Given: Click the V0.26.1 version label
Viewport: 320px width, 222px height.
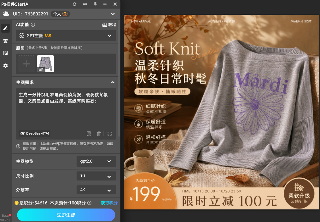Looking at the screenshot, I should (5, 220).
